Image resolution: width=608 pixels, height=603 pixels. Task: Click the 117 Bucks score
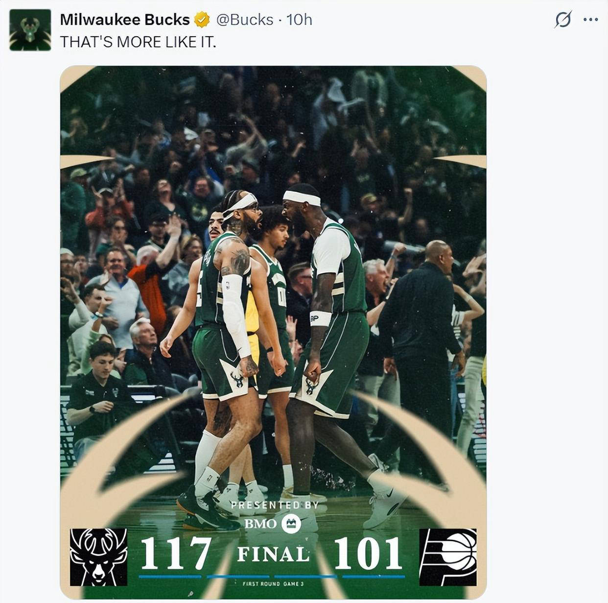176,554
